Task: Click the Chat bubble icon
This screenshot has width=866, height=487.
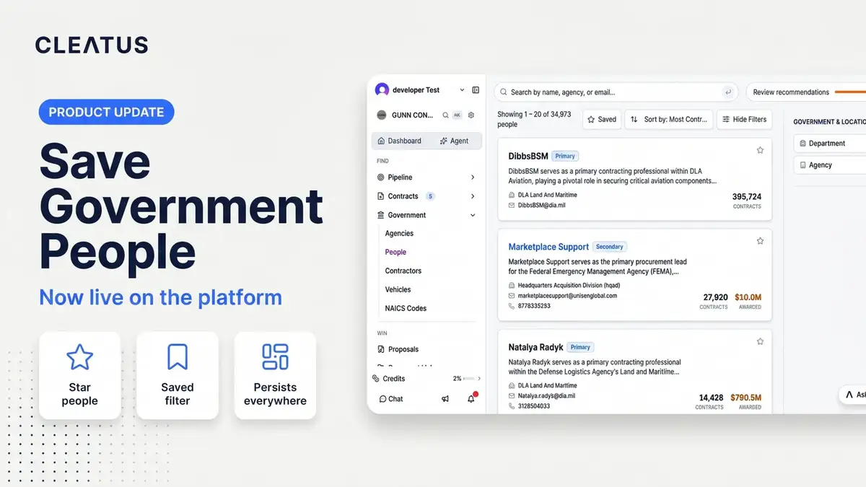Action: pyautogui.click(x=382, y=399)
